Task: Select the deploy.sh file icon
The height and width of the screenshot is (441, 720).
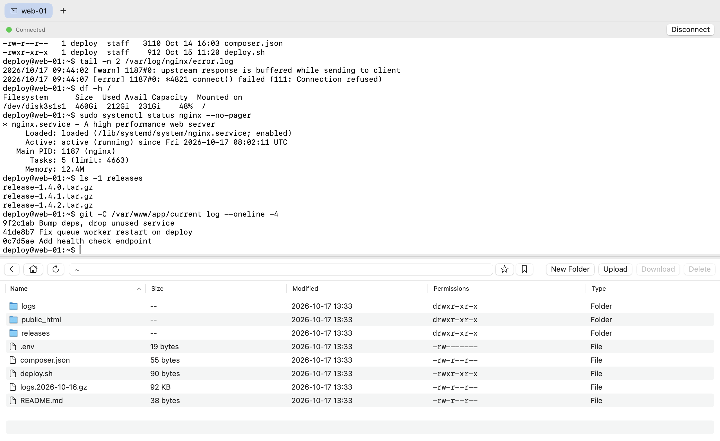Action: (x=13, y=373)
